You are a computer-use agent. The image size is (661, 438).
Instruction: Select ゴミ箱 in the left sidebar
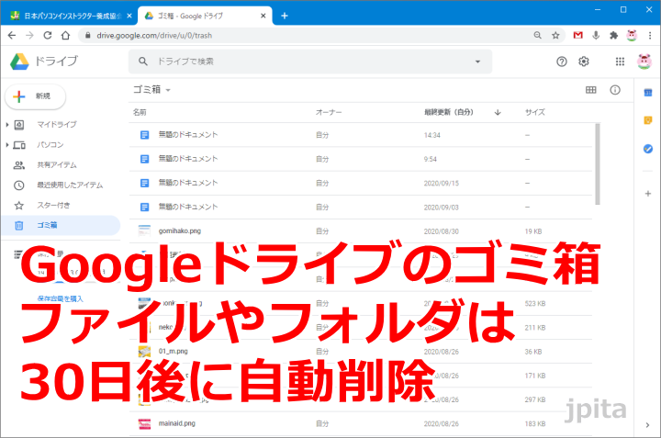(48, 225)
